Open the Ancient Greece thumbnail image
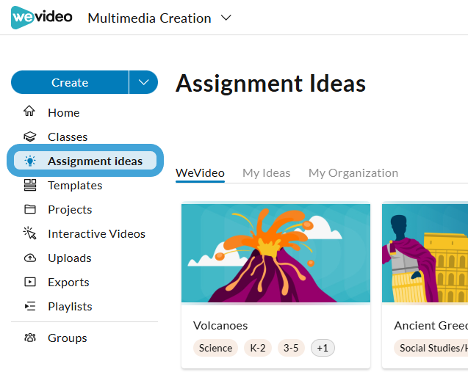 425,252
